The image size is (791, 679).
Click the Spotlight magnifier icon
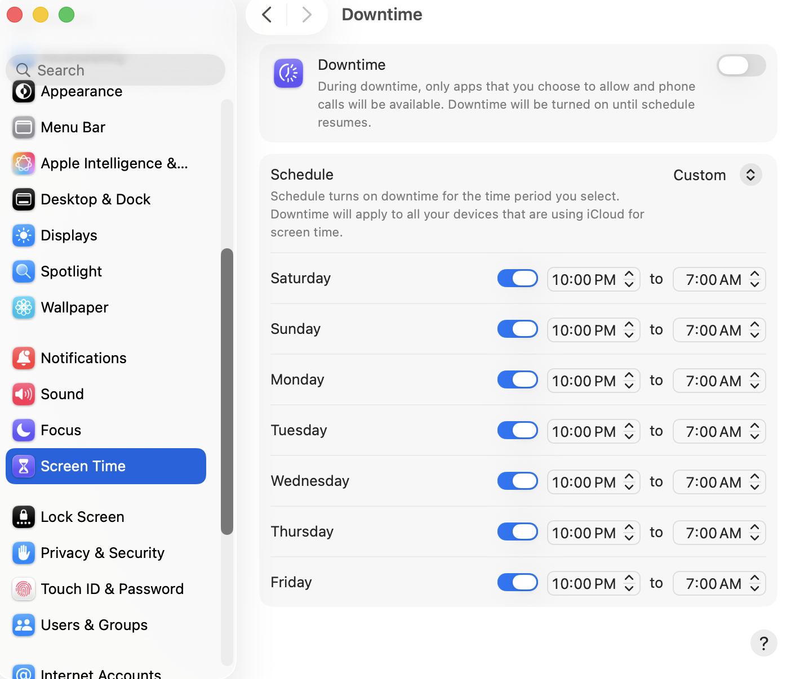(24, 271)
